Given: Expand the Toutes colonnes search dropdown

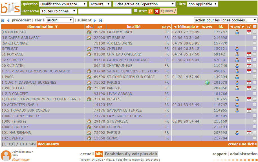Looking at the screenshot, I should click(59, 11).
